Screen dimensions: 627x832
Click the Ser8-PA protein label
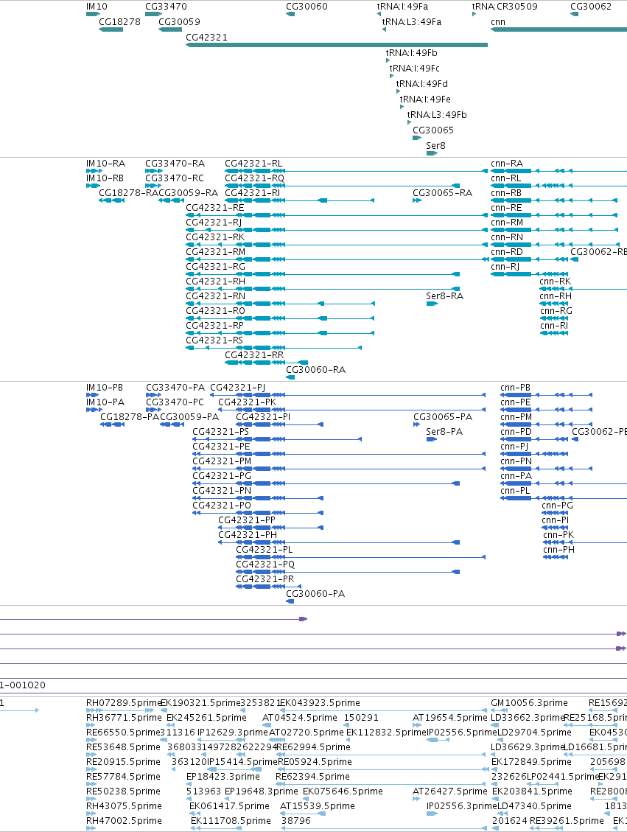point(444,432)
